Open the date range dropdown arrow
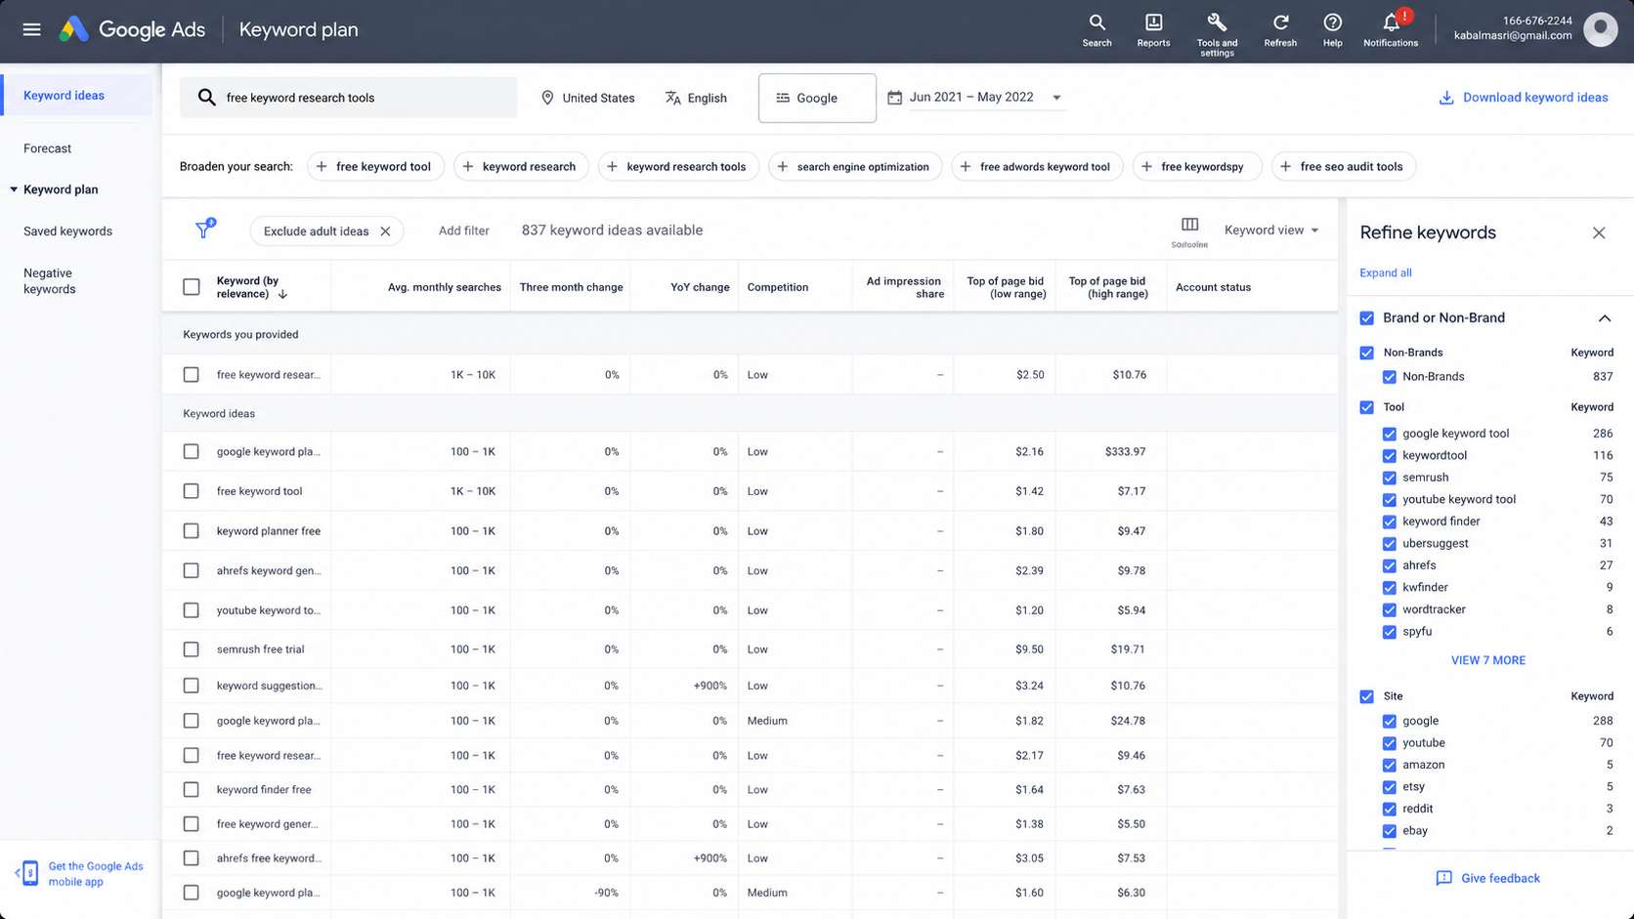 tap(1056, 98)
